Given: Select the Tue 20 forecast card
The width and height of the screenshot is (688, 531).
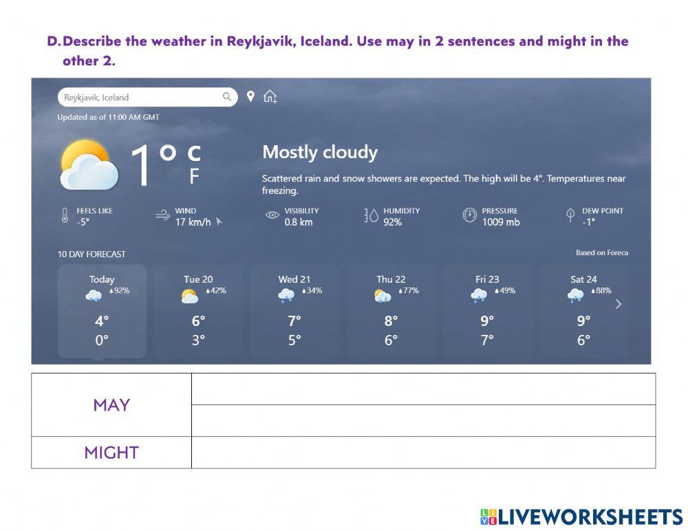Looking at the screenshot, I should [198, 311].
